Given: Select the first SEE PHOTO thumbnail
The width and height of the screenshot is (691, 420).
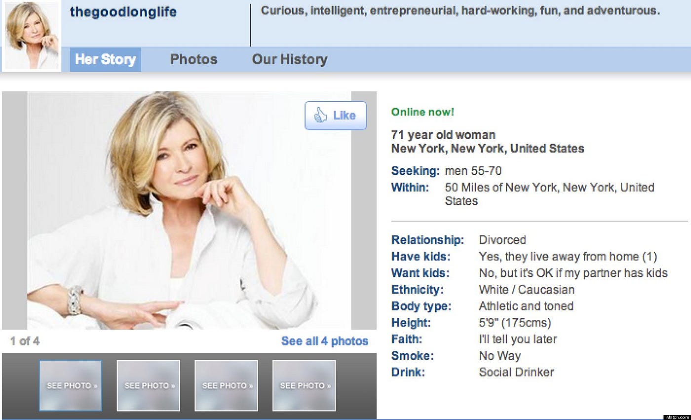Looking at the screenshot, I should [x=71, y=385].
